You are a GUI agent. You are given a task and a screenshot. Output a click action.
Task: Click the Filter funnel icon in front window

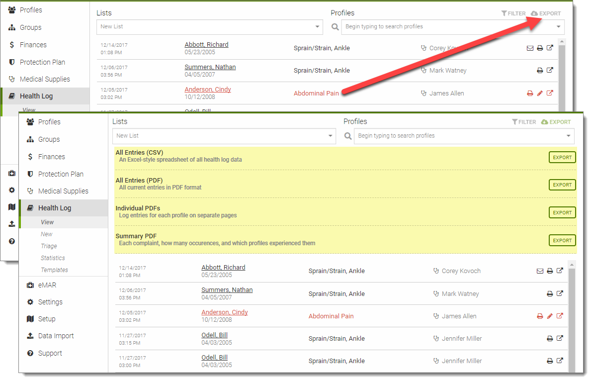click(515, 122)
